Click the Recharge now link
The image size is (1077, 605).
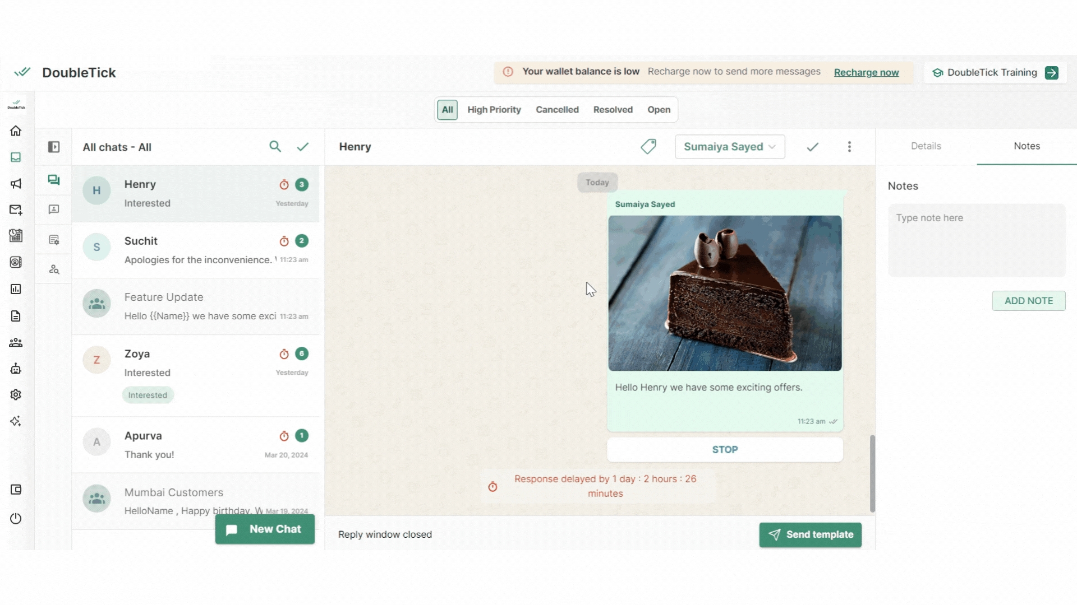866,72
